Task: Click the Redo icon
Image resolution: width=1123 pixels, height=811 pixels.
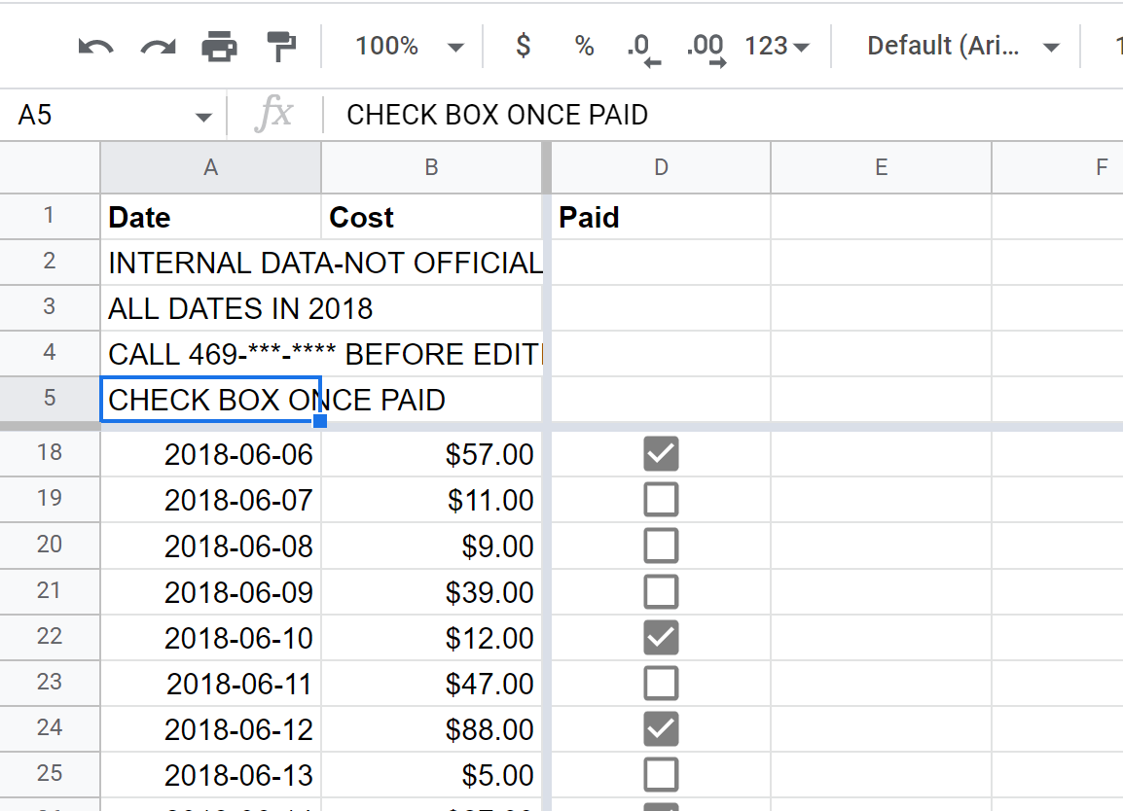Action: [x=157, y=45]
